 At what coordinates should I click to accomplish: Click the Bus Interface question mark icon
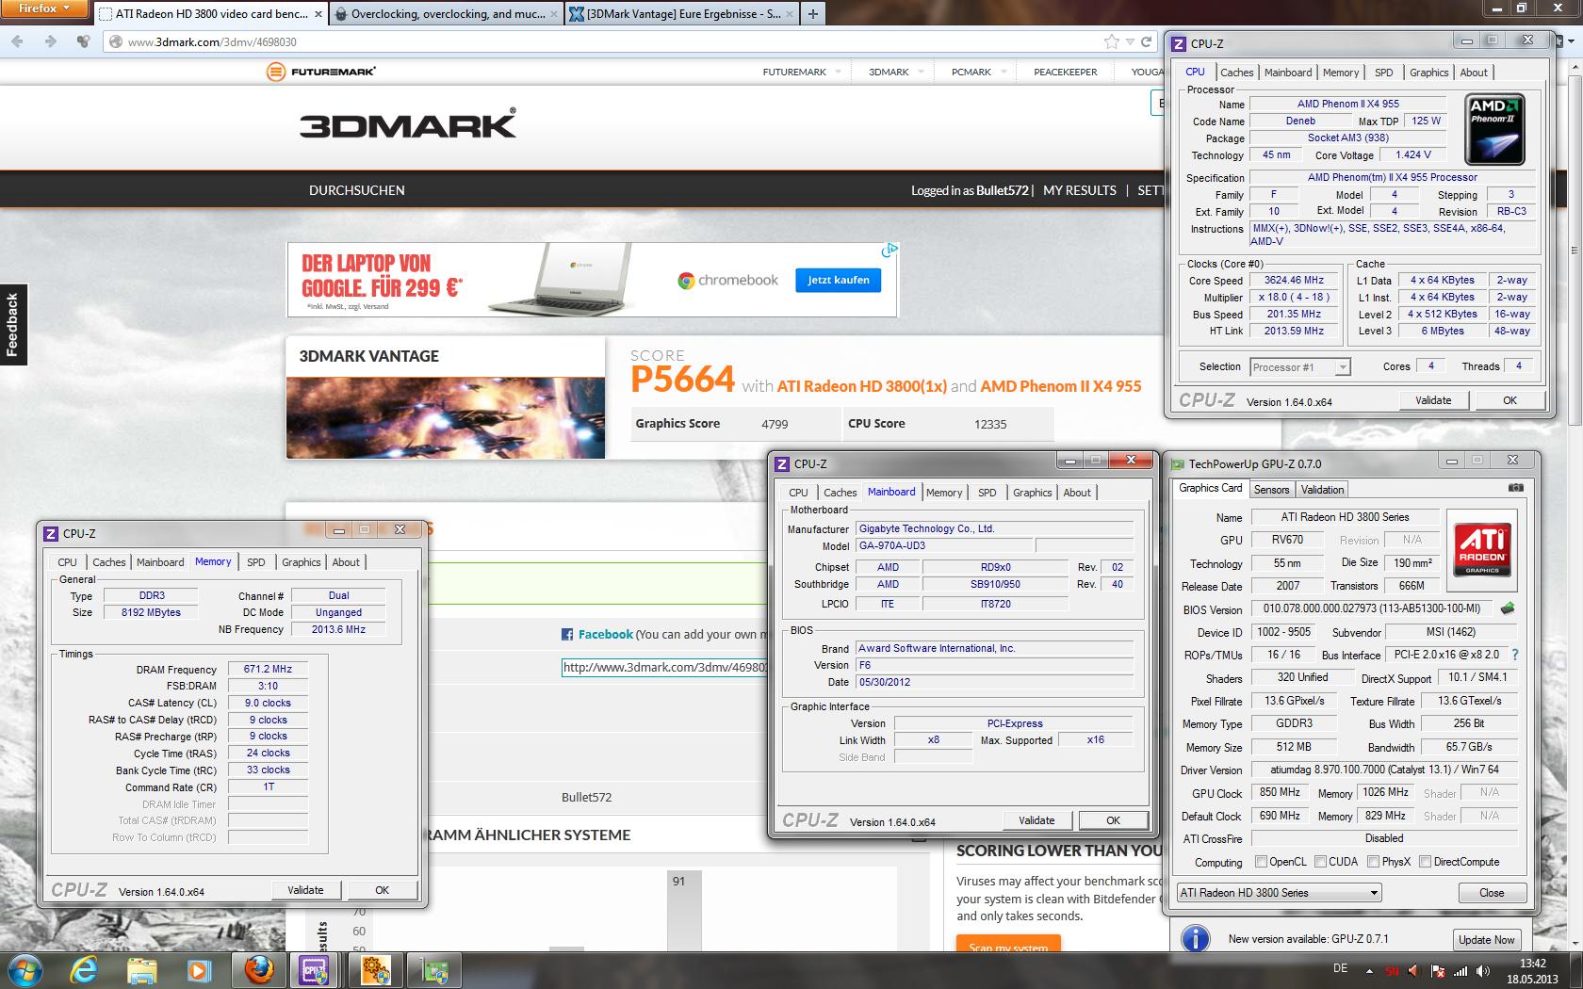pyautogui.click(x=1514, y=655)
